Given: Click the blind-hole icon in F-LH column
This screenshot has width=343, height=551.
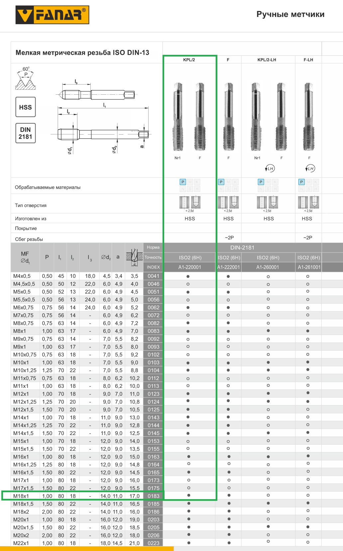Looking at the screenshot, I should (x=314, y=202).
